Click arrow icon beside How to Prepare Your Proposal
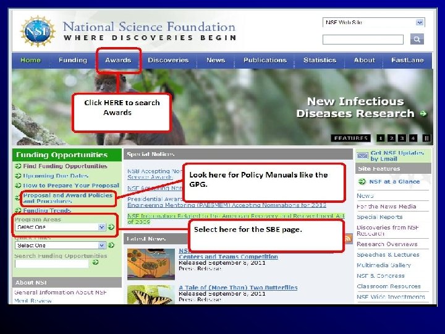This screenshot has height=334, width=445. 18,186
